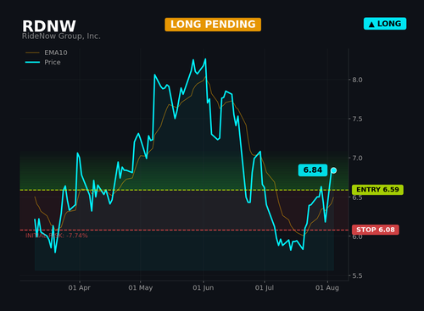Click the EMA10 orange legend line swatch
Screen dimensions: 424x311
click(x=32, y=53)
